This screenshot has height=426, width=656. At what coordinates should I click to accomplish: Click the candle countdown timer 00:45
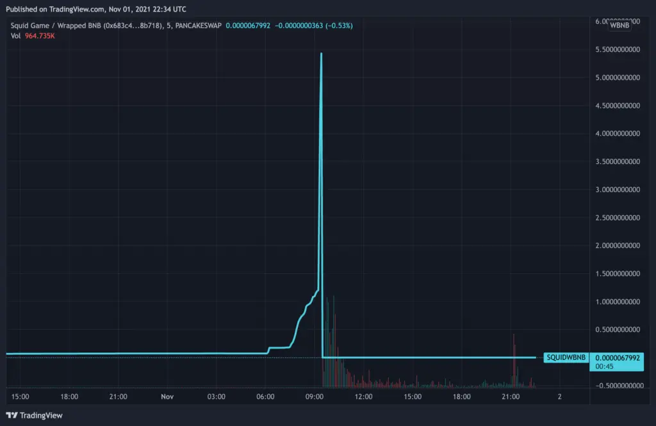click(x=603, y=368)
